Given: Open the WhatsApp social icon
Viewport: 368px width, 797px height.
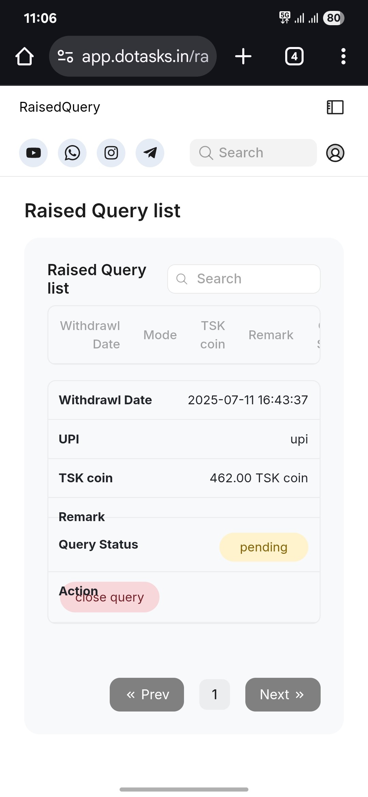Looking at the screenshot, I should click(72, 153).
